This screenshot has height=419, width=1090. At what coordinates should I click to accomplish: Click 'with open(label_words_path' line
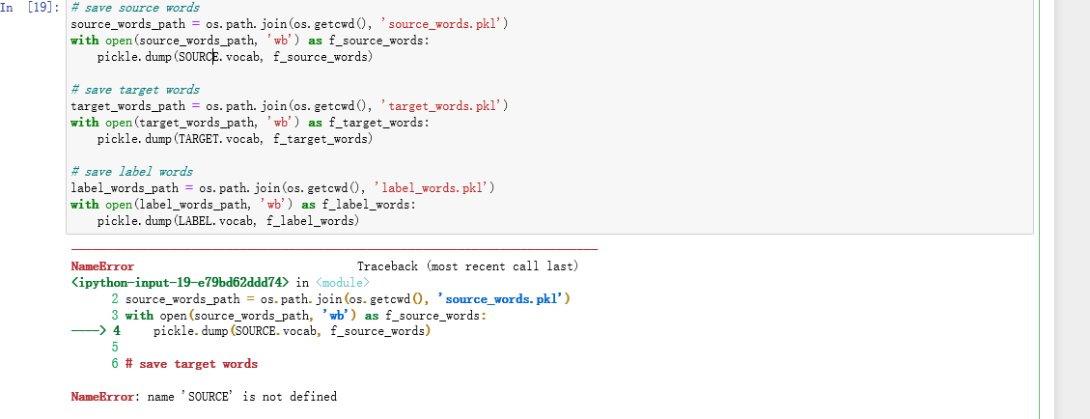pyautogui.click(x=243, y=205)
